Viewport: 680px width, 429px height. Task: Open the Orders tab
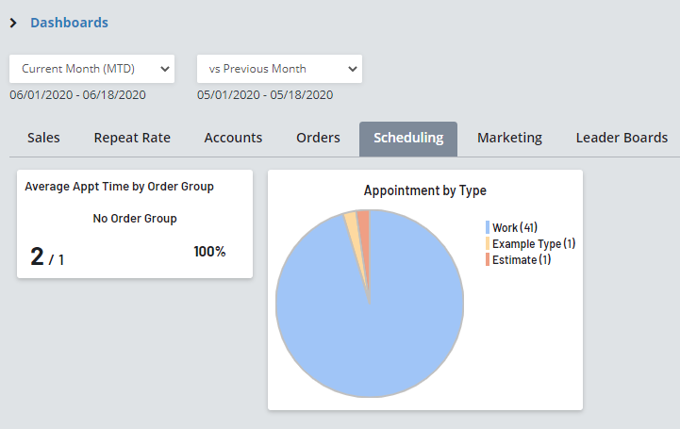click(x=318, y=138)
